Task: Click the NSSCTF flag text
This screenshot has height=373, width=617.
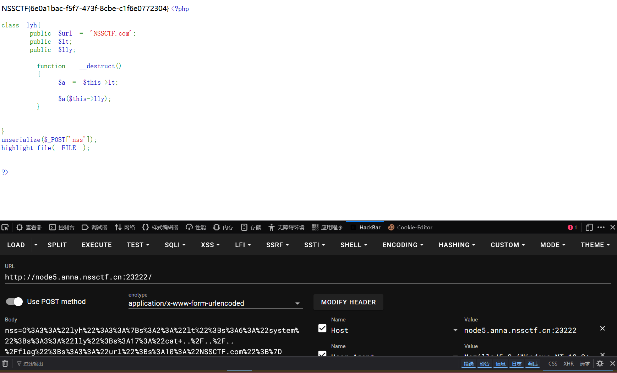Action: [x=85, y=9]
